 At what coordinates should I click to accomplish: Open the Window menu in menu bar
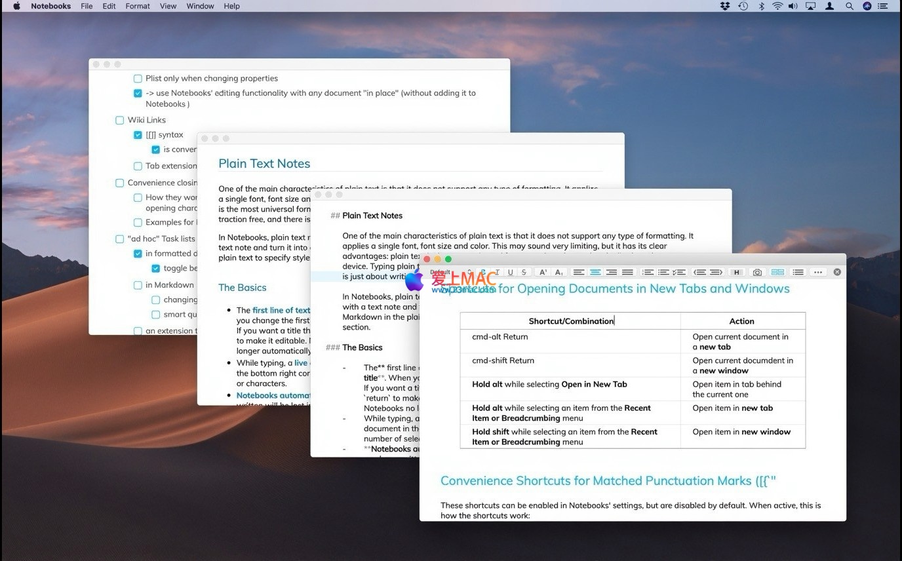[x=200, y=6]
